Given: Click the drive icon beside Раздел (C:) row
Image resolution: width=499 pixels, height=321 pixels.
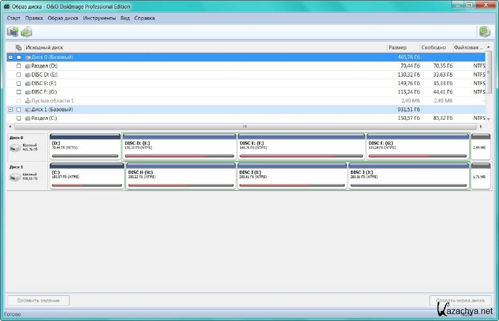Looking at the screenshot, I should (x=27, y=118).
